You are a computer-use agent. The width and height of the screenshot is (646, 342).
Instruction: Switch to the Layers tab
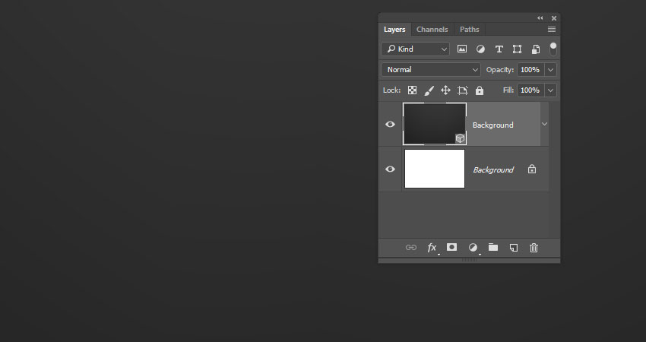click(x=394, y=29)
